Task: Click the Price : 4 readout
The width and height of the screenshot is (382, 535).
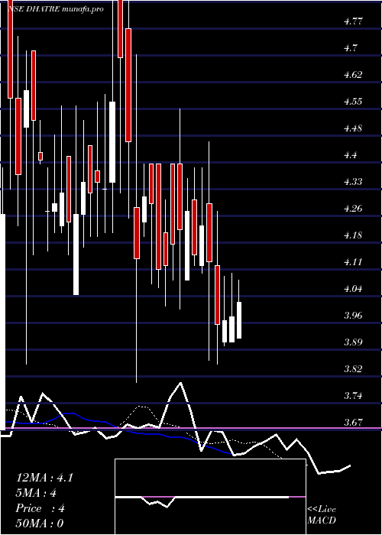Action: tap(40, 508)
